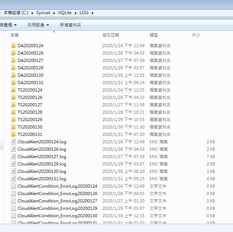Select the CloudAlertCondition_ErrorLog20200129 file icon

coord(13,208)
